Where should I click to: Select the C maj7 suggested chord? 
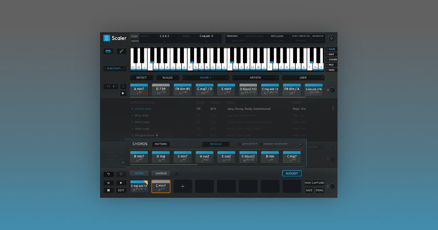click(x=292, y=157)
